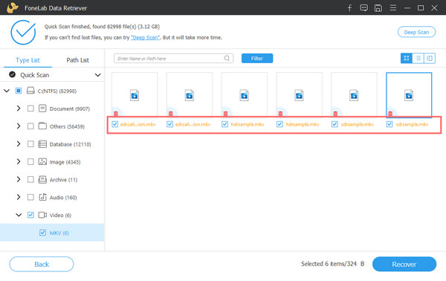The width and height of the screenshot is (446, 281).
Task: Select the second hdrsample.mkv thumbnail
Action: [x=300, y=94]
